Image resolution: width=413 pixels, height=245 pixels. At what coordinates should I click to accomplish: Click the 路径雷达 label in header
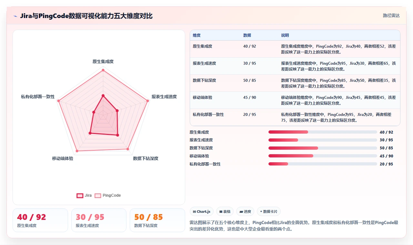(x=391, y=15)
